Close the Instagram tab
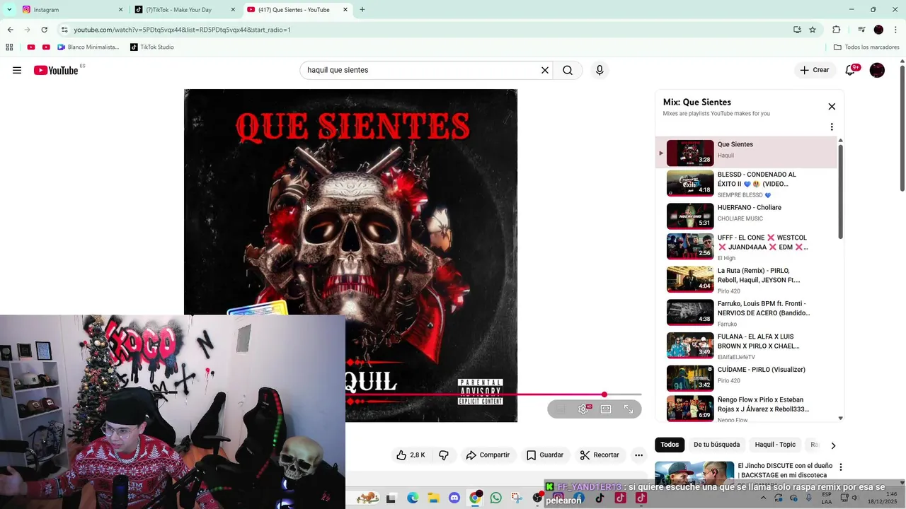 click(120, 10)
